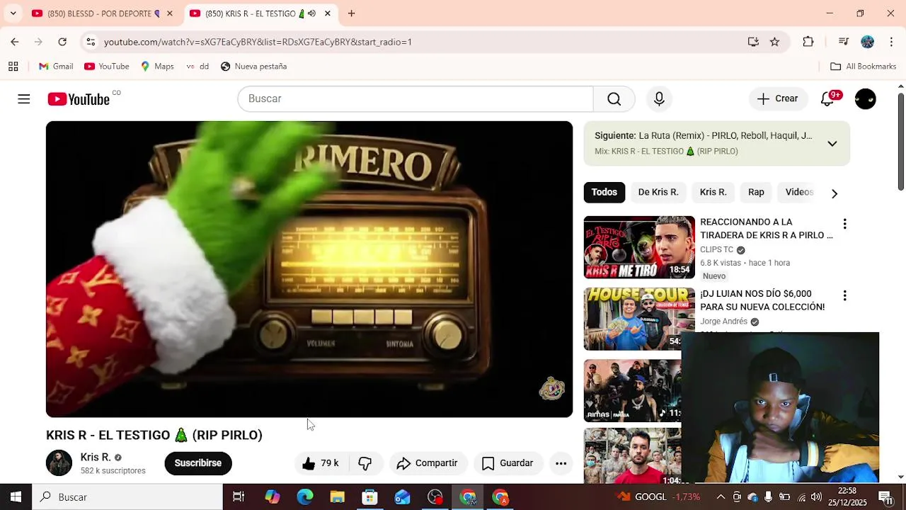906x510 pixels.
Task: Collapse the Siguiente mix playlist panel
Action: [x=832, y=144]
